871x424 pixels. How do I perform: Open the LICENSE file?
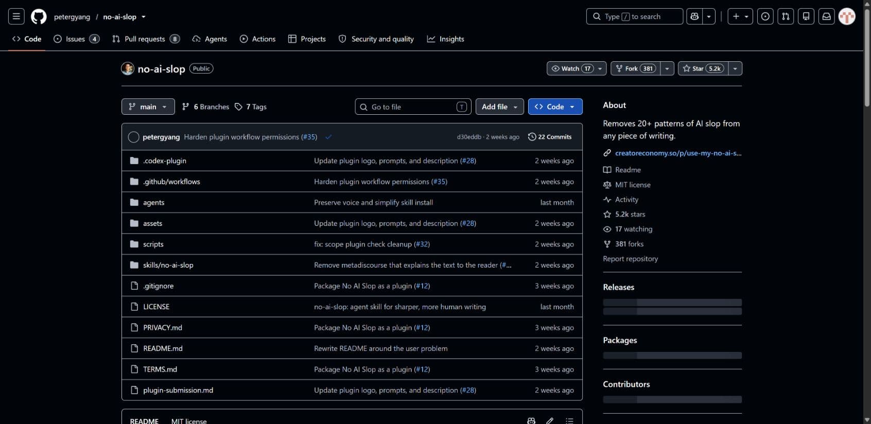pos(156,307)
